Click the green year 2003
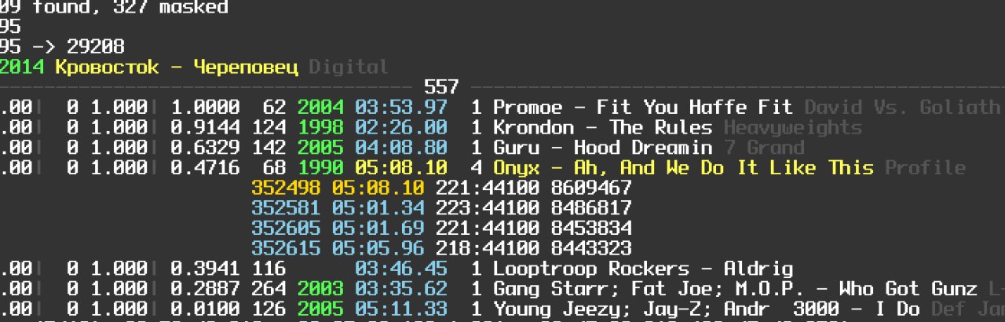Image resolution: width=1005 pixels, height=322 pixels. [320, 289]
